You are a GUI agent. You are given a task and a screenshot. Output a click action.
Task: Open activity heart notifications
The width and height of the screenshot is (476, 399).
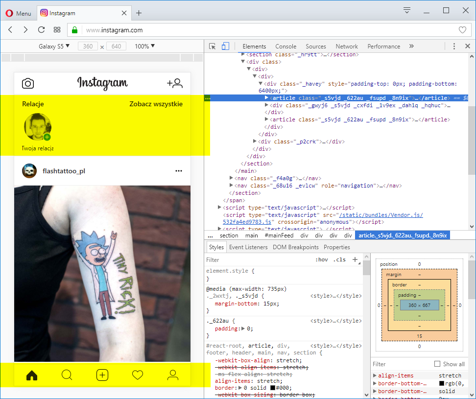coord(138,376)
